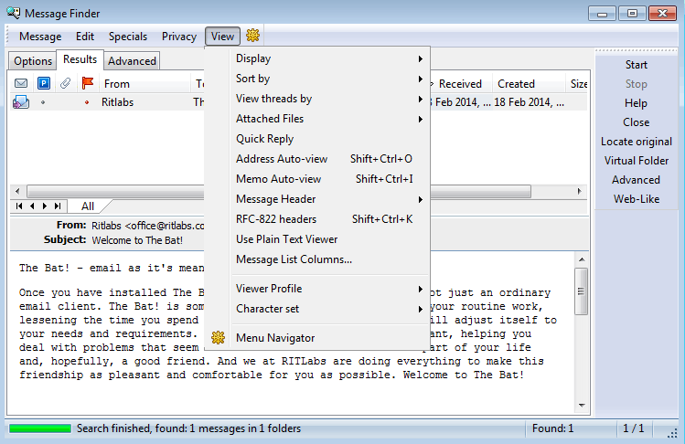Click the 'Found: 1' status bar entry

click(552, 428)
